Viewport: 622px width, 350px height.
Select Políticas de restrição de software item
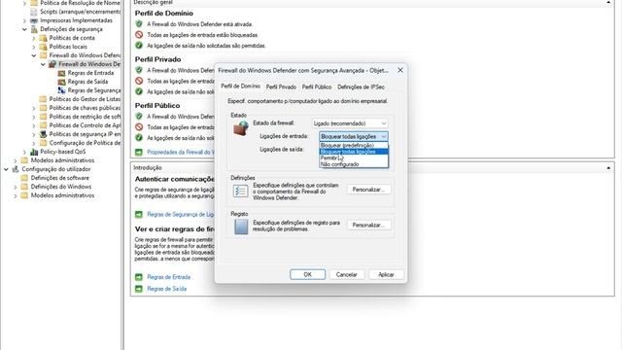(85, 117)
